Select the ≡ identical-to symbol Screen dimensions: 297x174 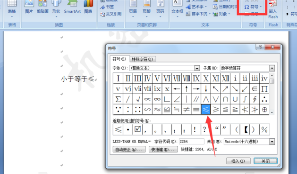(196, 110)
